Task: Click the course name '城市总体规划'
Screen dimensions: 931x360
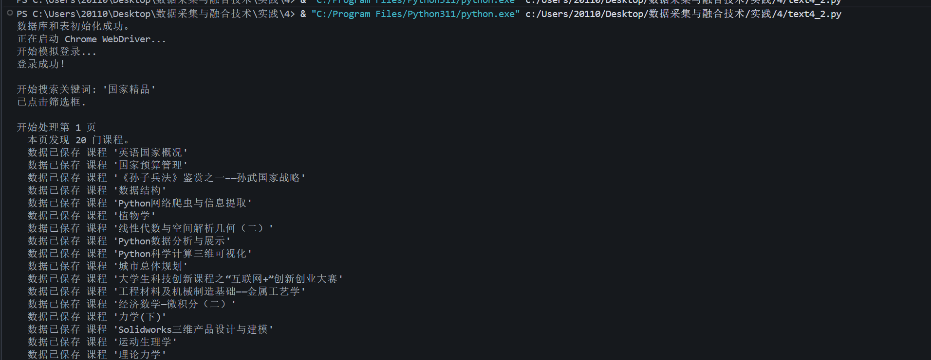Action: (150, 266)
